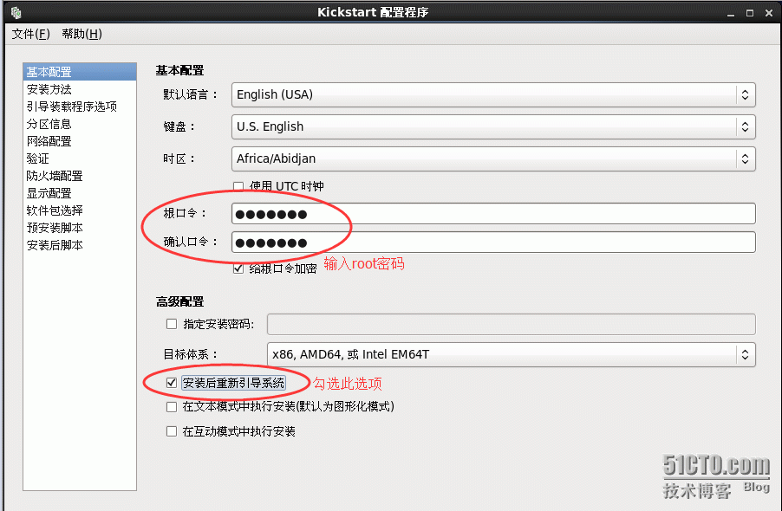Open the 文件(F) menu
This screenshot has width=782, height=511.
tap(31, 34)
